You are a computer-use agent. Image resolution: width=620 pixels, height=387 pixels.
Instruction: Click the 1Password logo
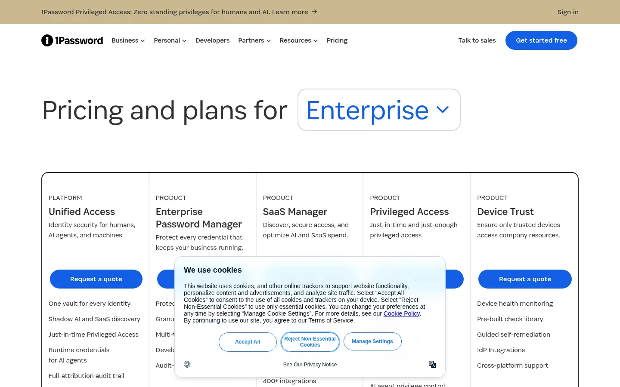[72, 40]
